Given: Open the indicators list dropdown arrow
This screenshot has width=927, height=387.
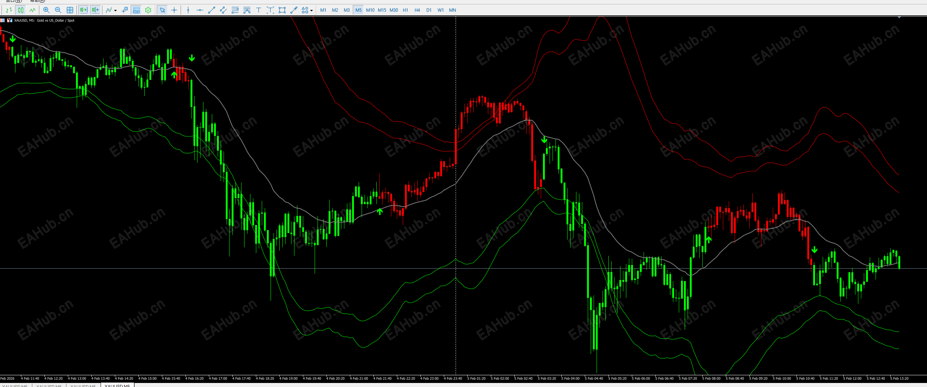Looking at the screenshot, I should [115, 11].
